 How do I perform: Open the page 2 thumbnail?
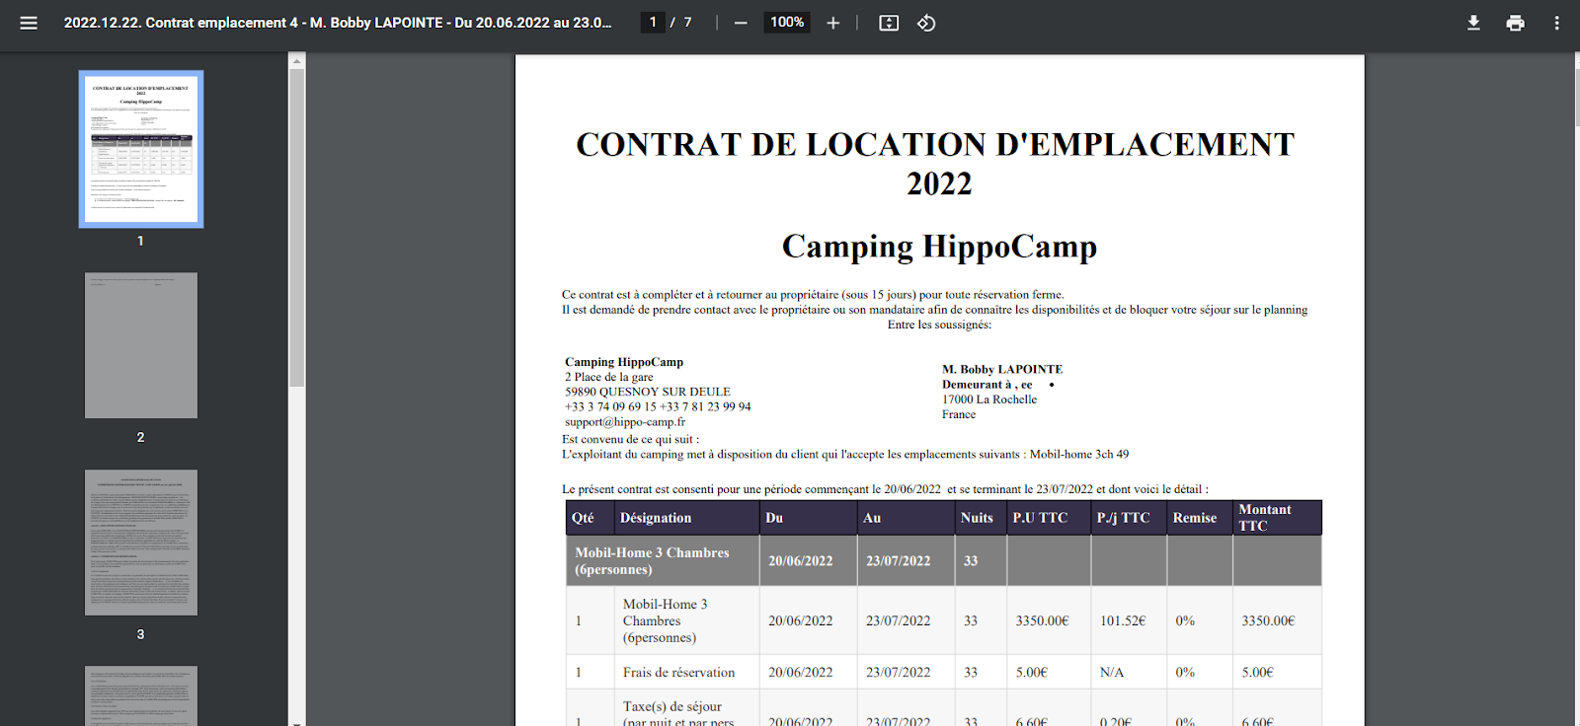coord(141,345)
